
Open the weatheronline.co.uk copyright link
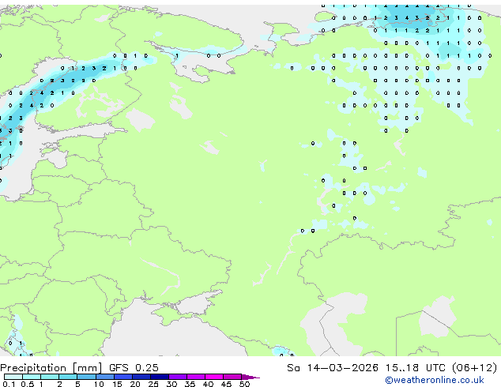coord(434,380)
